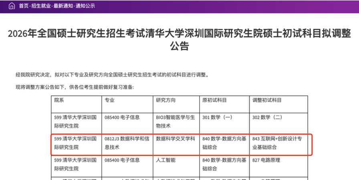The image size is (359, 180).
Task: Click 599 清华大学 cell in 数据科学交叉学科 row
Action: pos(76,145)
